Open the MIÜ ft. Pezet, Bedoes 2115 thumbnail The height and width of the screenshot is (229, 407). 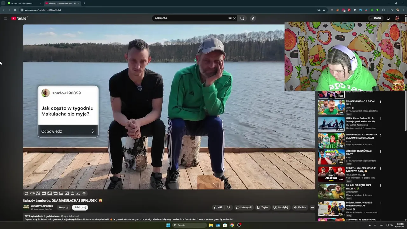(331, 124)
